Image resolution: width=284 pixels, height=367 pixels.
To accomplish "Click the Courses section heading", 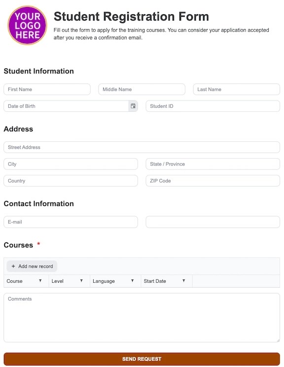I will point(18,245).
